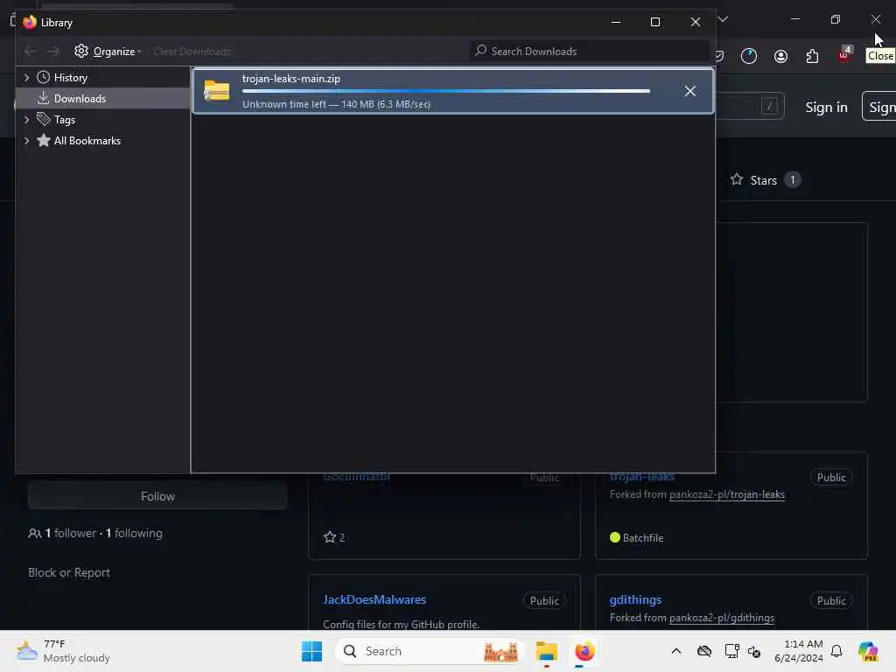Screen dimensions: 896x672
Task: Close the Library window
Action: (x=695, y=22)
